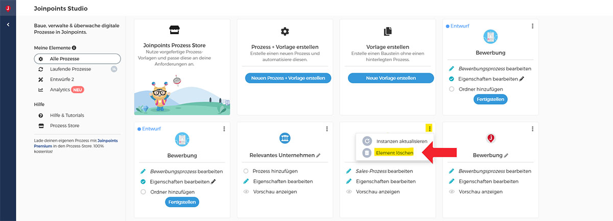This screenshot has height=221, width=613.
Task: Select Prozess hinzufügen radio circle
Action: 246,171
